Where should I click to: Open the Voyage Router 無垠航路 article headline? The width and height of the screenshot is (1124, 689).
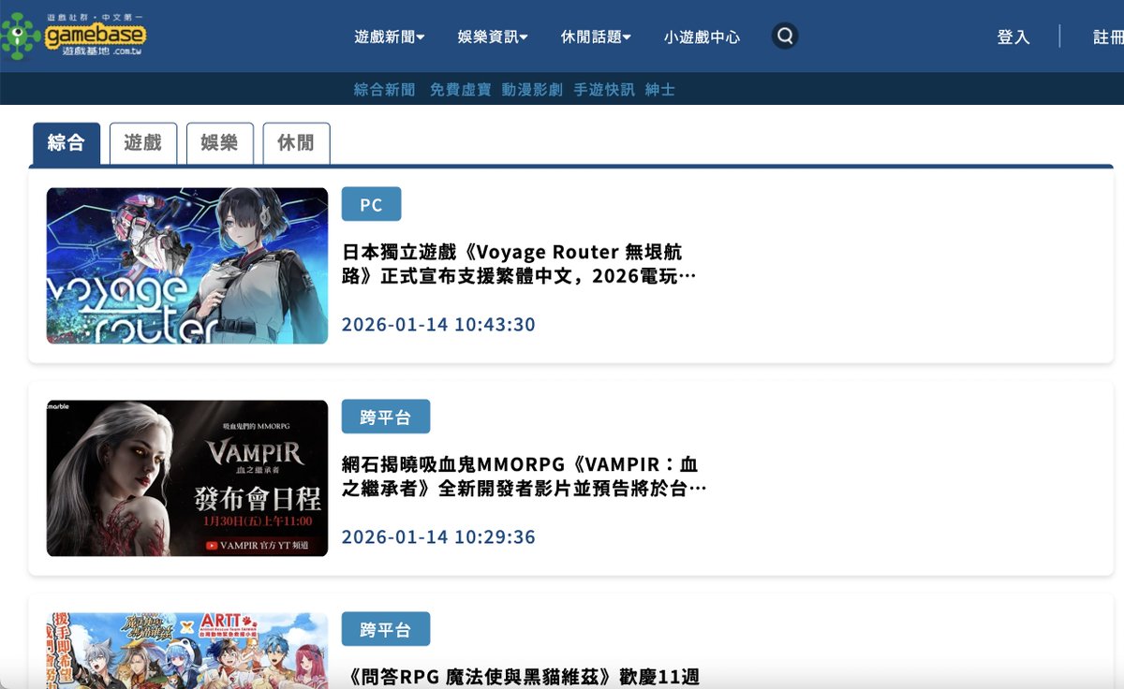coord(520,264)
